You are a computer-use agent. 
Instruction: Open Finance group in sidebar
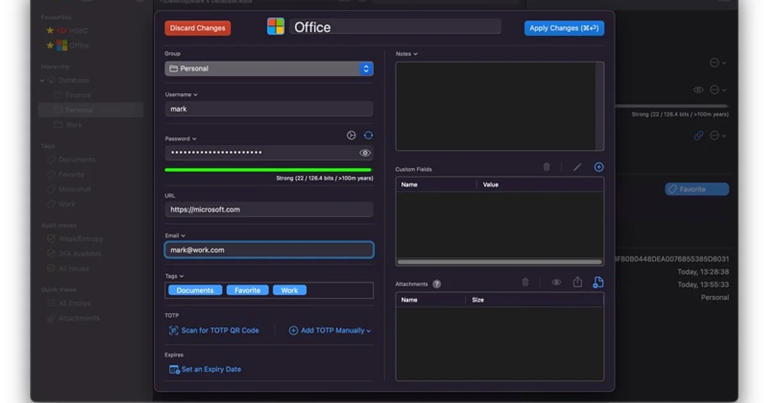coord(72,95)
